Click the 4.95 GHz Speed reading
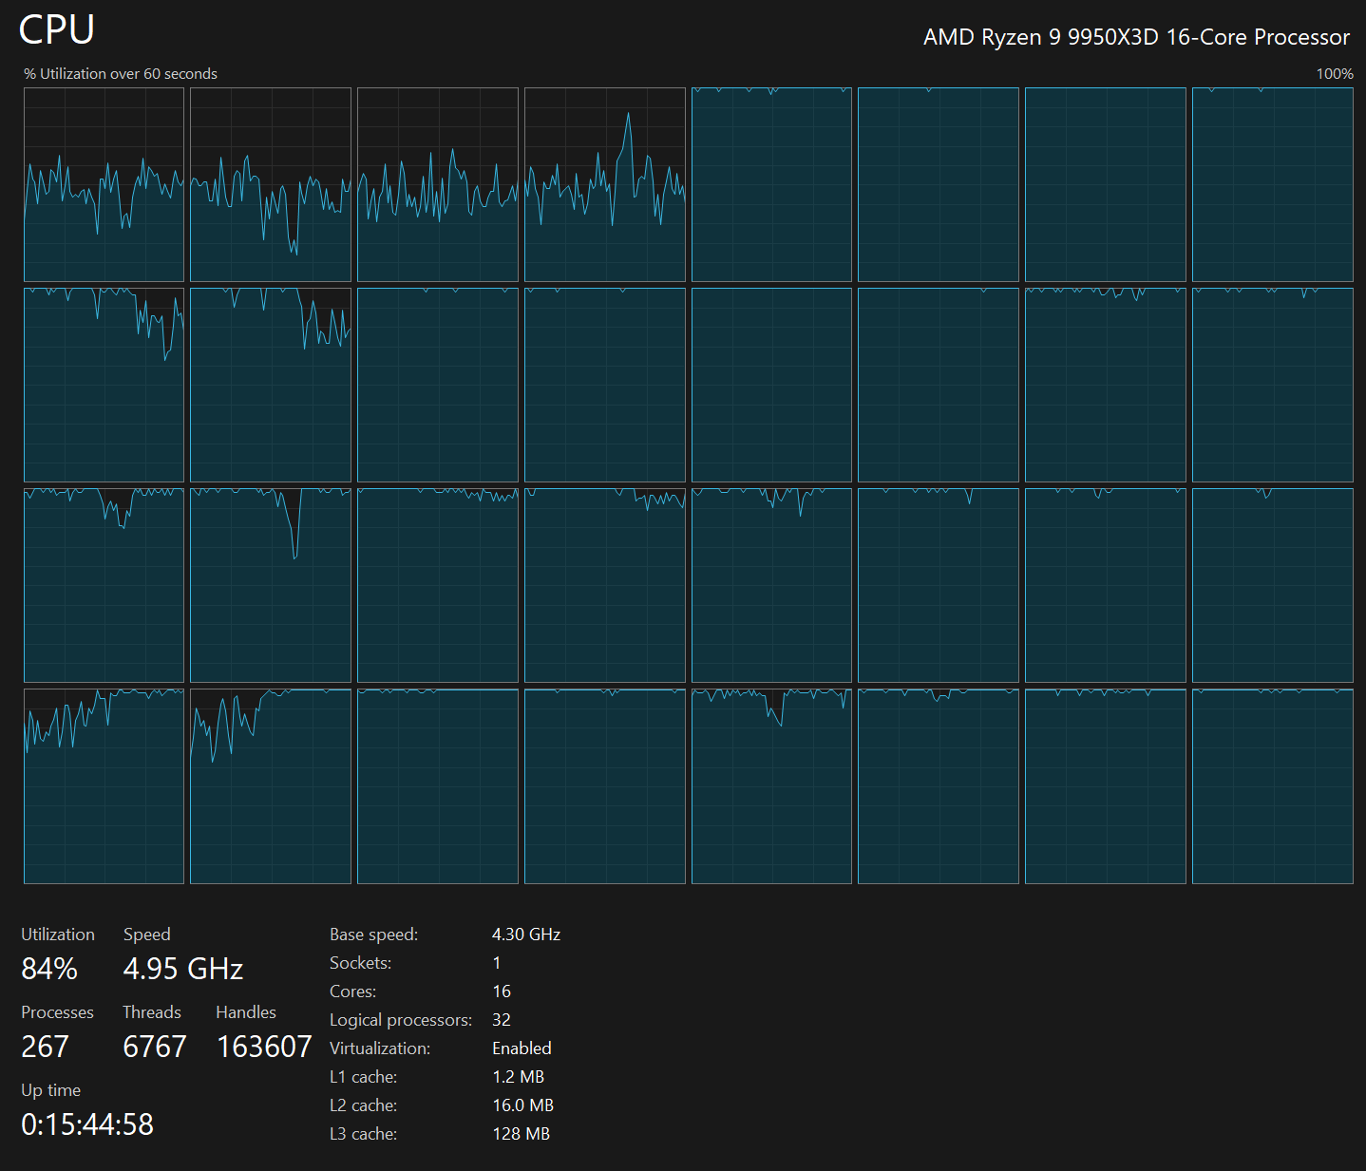Image resolution: width=1366 pixels, height=1171 pixels. [x=183, y=969]
